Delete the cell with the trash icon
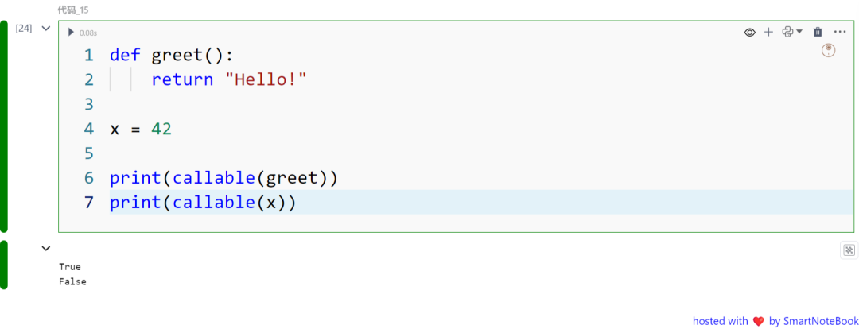 click(818, 33)
